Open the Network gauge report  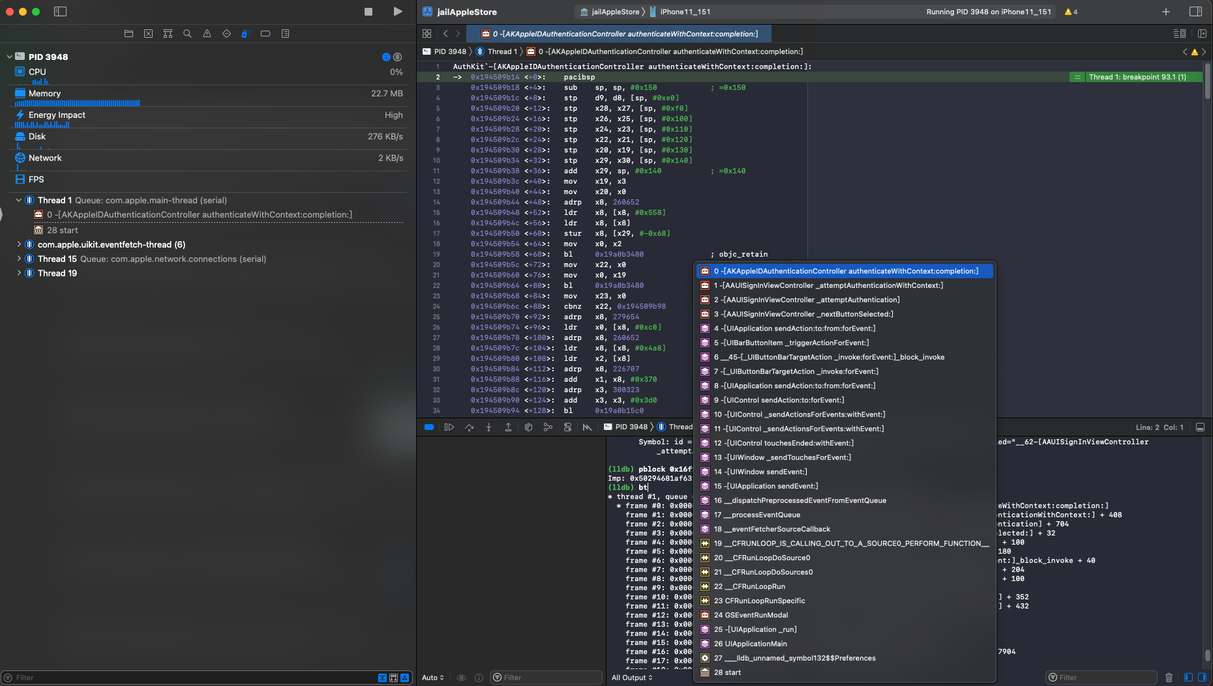click(209, 160)
